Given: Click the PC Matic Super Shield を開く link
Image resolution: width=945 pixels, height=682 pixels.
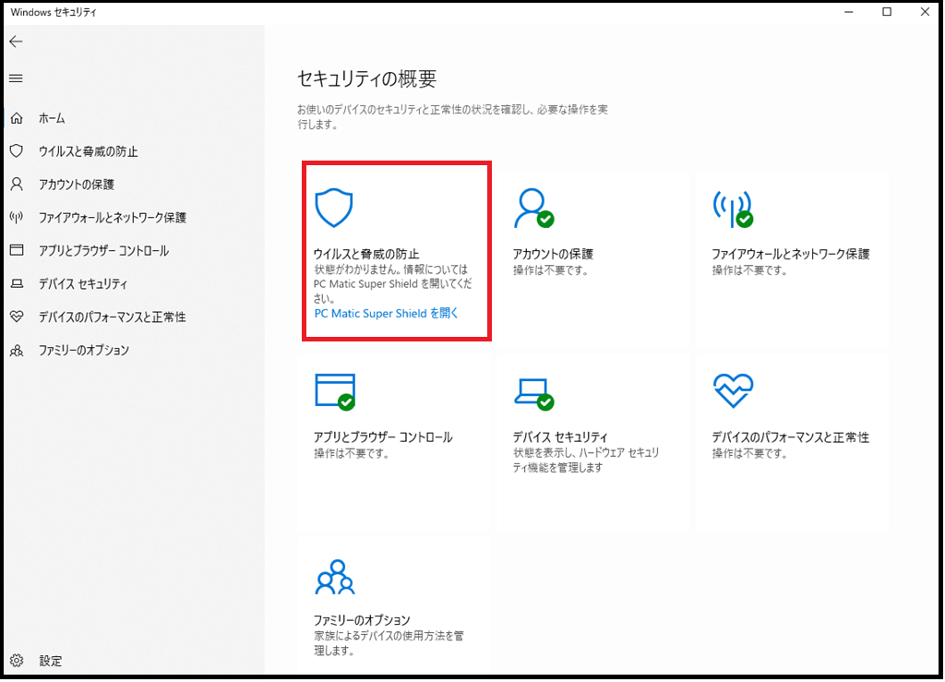Looking at the screenshot, I should click(x=386, y=314).
